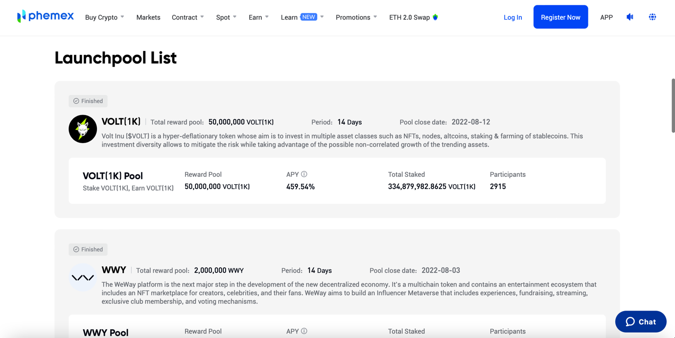
Task: Open the Chat support widget
Action: pyautogui.click(x=641, y=322)
